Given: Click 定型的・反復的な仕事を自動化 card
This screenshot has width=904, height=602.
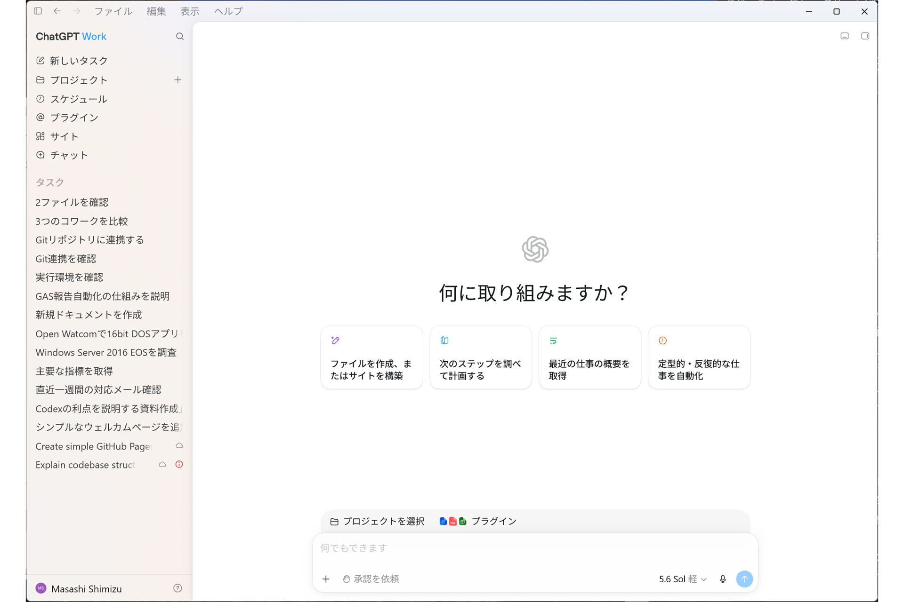Looking at the screenshot, I should click(x=699, y=357).
